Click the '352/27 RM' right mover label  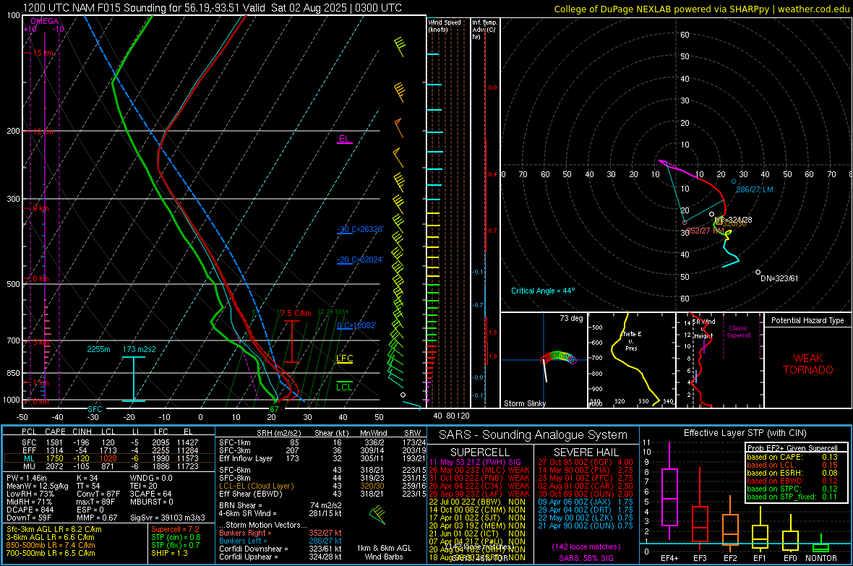(x=706, y=231)
